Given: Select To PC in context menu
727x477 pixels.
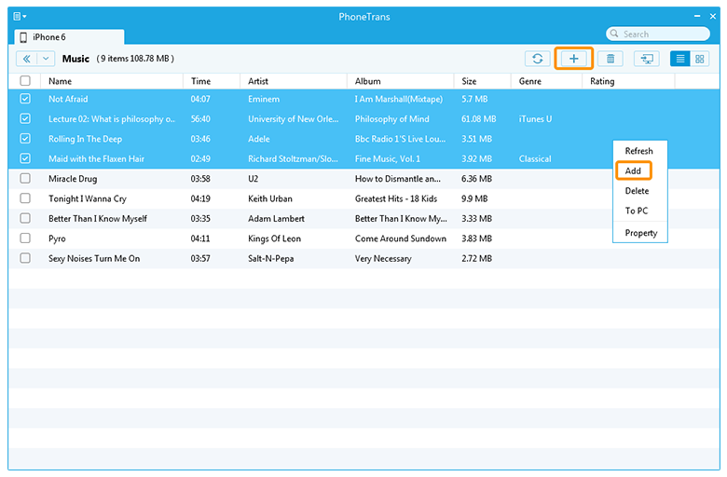Looking at the screenshot, I should 637,211.
